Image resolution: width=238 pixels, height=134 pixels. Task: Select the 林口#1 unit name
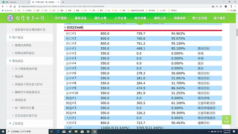(71, 33)
